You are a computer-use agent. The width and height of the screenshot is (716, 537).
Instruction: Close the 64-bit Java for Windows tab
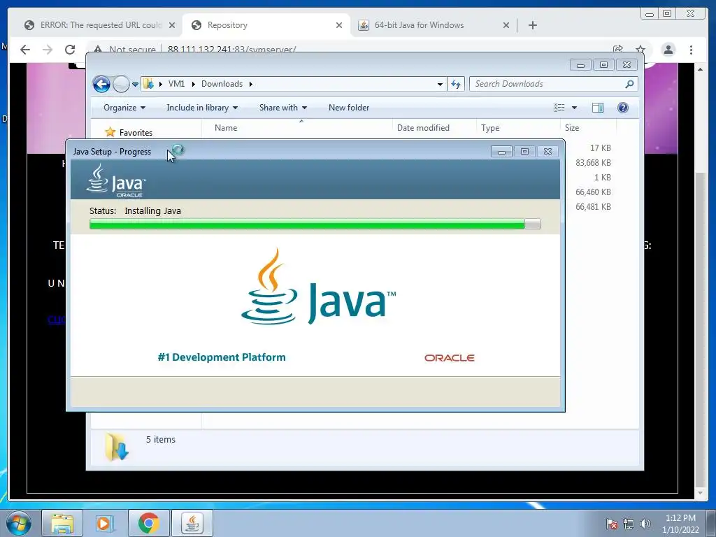tap(506, 25)
